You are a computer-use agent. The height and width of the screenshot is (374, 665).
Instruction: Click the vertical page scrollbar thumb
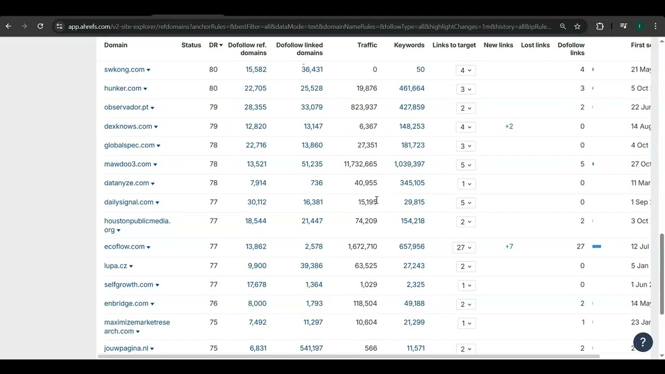point(661,274)
